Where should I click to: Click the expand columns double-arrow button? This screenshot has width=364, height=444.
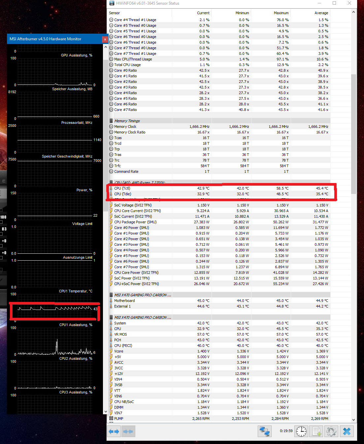[114, 431]
